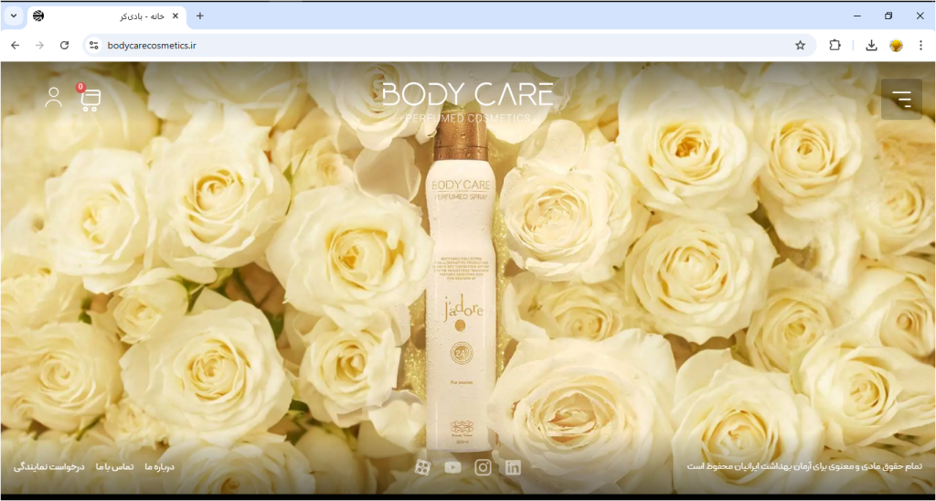
Task: Bookmark this page with the star icon
Action: (x=800, y=45)
